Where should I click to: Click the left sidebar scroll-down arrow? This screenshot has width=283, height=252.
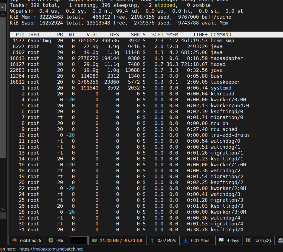tap(2, 209)
